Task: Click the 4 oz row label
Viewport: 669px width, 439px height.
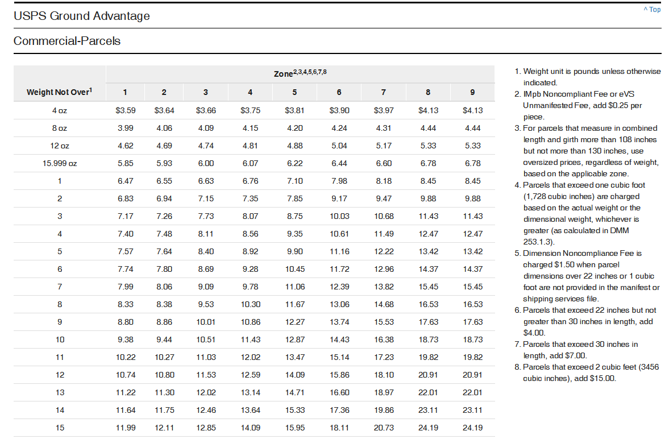Action: click(x=59, y=111)
